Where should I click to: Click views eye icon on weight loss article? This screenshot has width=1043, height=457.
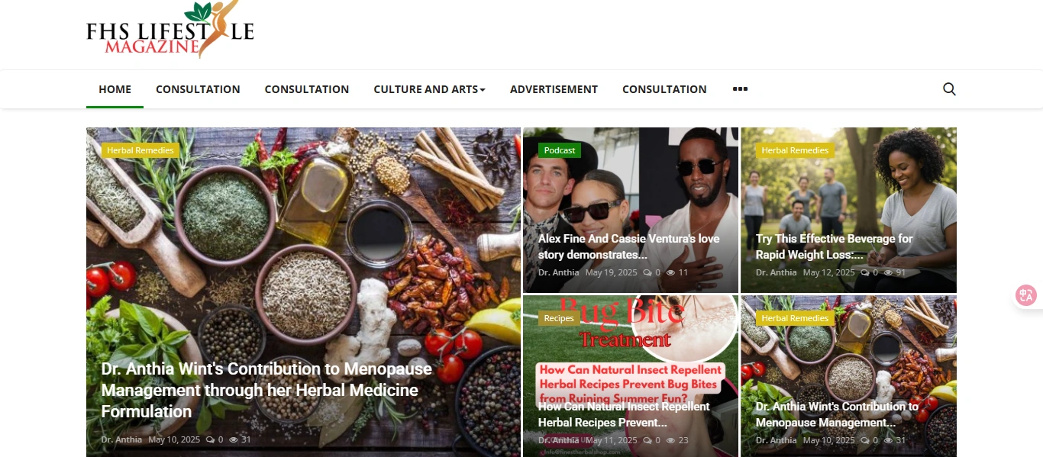coord(889,272)
